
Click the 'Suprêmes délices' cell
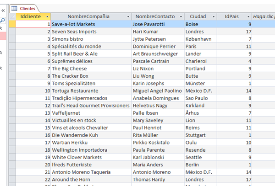click(91, 61)
